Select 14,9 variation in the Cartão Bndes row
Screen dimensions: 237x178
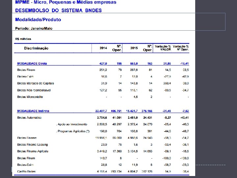168,171
